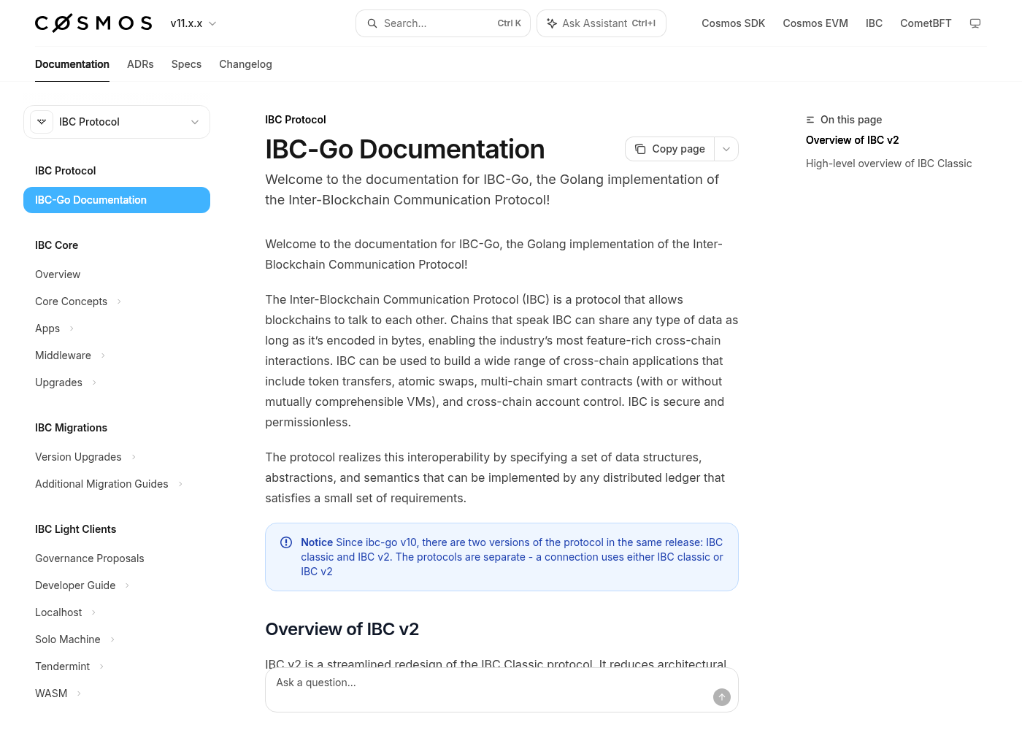This screenshot has width=1022, height=730.
Task: Switch to the Specs tab
Action: 186,64
